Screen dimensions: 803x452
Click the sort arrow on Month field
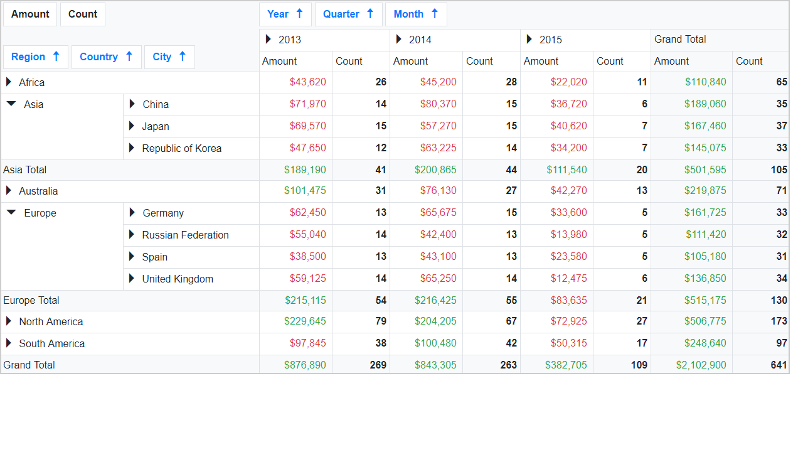coord(434,14)
